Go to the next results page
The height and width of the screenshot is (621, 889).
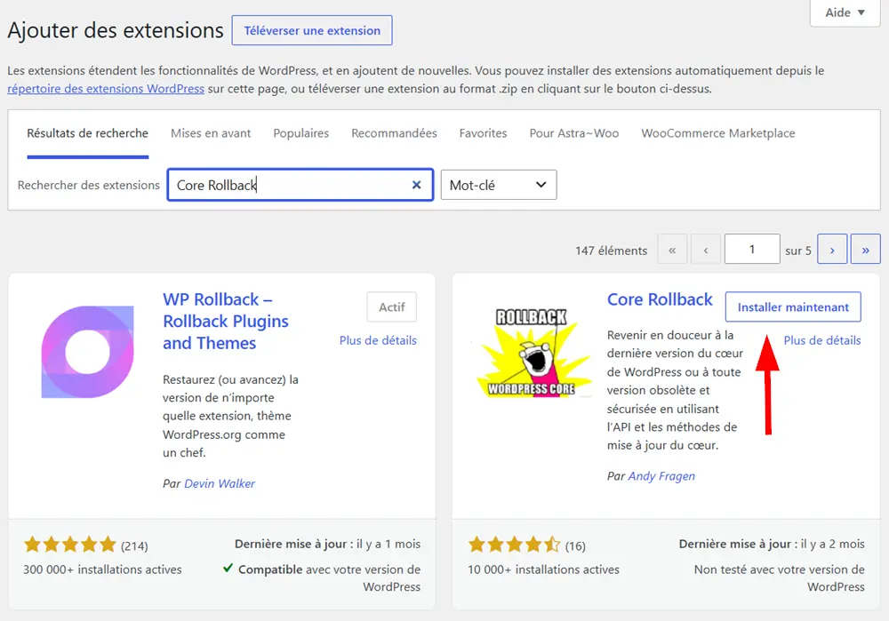[x=832, y=250]
